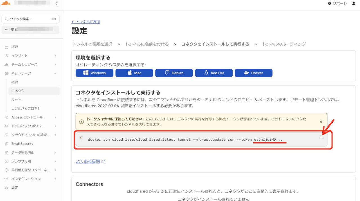Collapse the ネットワーク section chevron
This screenshot has width=360, height=201.
coord(55,73)
